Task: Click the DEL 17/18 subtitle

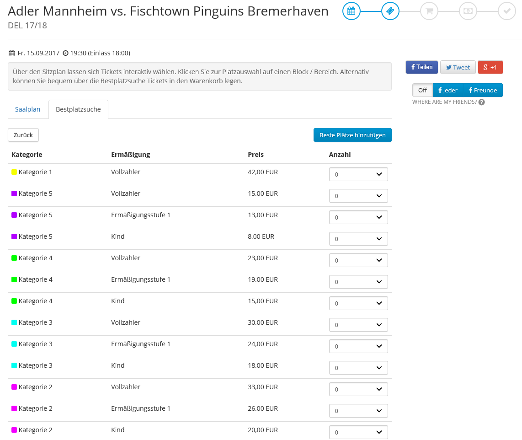Action: pyautogui.click(x=27, y=26)
